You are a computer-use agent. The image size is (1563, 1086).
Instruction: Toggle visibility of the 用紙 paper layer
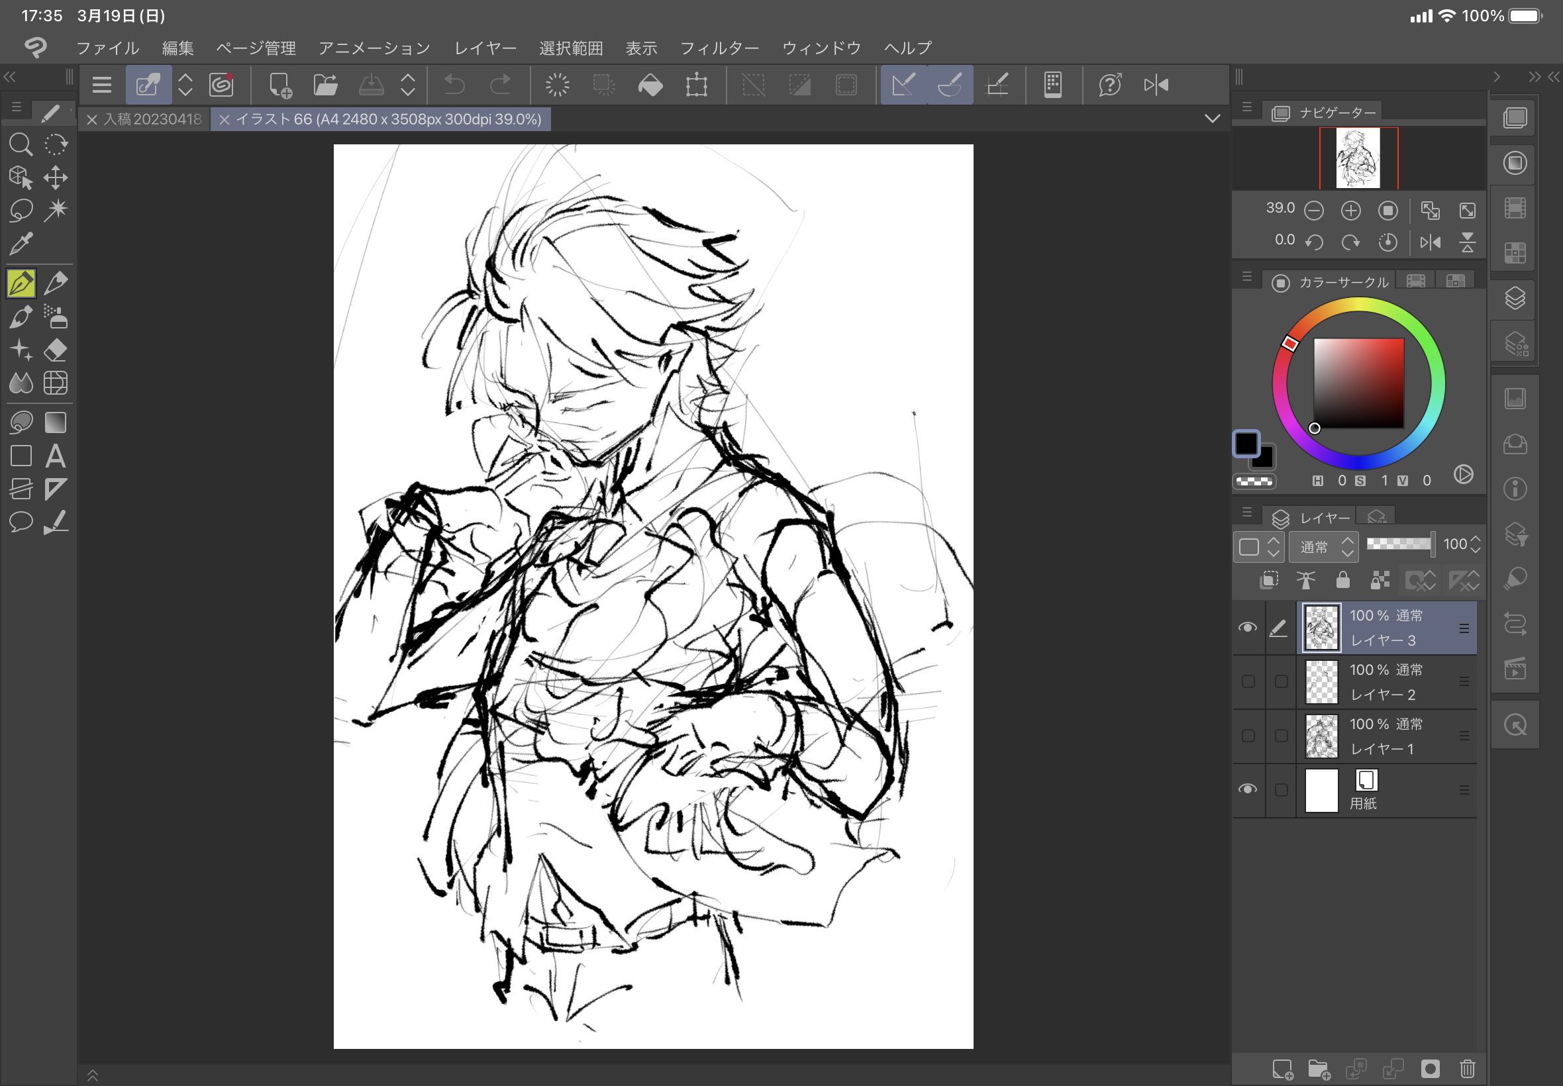1247,789
